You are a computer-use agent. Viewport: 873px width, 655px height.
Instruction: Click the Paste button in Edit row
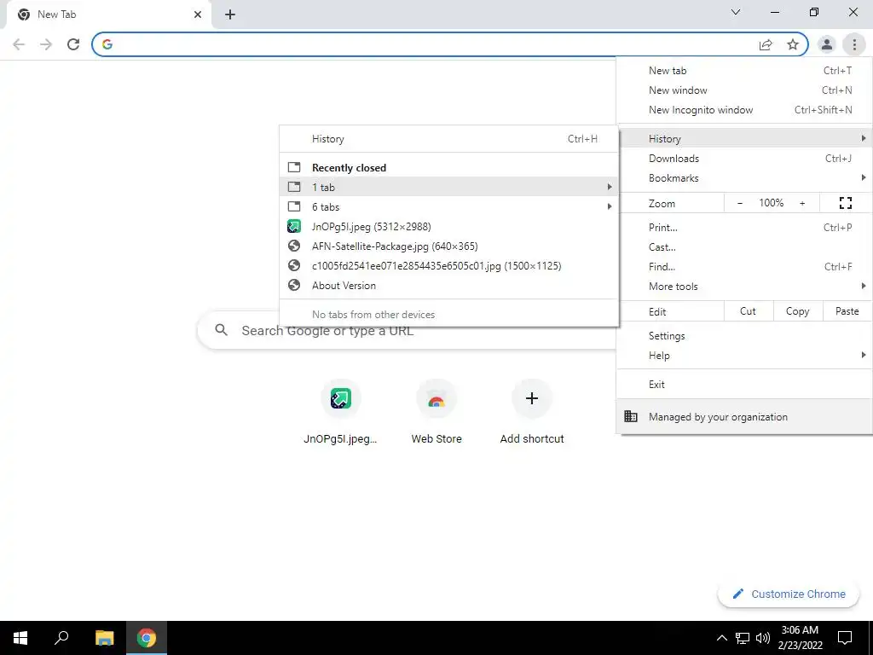[847, 311]
